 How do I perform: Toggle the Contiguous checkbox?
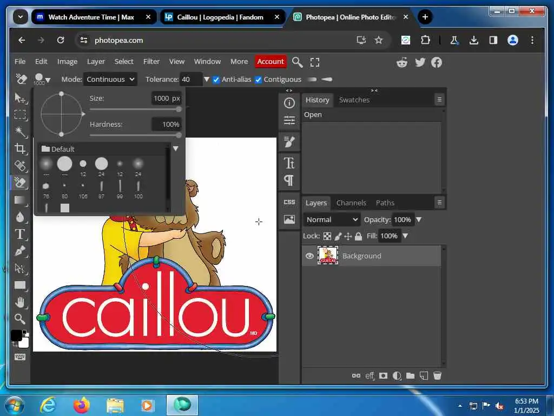point(258,80)
